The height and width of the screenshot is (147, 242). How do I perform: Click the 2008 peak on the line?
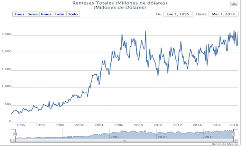(146, 31)
